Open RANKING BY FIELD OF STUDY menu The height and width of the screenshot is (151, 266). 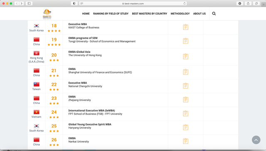coord(111,14)
